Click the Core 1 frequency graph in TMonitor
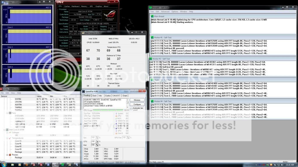 click(29, 16)
